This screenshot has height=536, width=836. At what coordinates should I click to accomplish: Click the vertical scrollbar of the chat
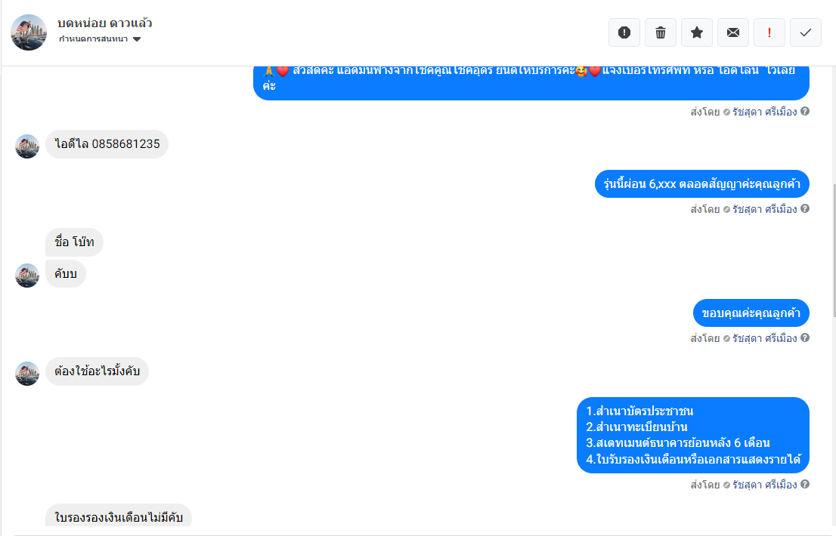pyautogui.click(x=833, y=250)
